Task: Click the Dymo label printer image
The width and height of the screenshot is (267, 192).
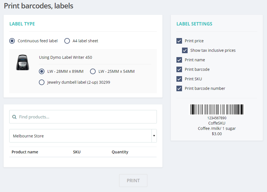Action: click(x=22, y=62)
